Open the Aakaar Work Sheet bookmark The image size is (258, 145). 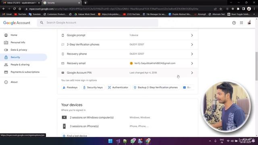click(x=85, y=14)
